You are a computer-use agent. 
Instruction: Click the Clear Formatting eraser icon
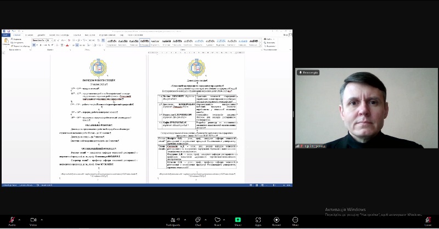[x=69, y=41]
